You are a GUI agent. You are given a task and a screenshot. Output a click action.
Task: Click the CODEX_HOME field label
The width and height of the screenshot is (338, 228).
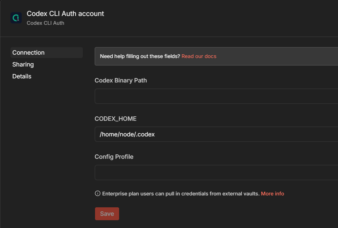115,118
